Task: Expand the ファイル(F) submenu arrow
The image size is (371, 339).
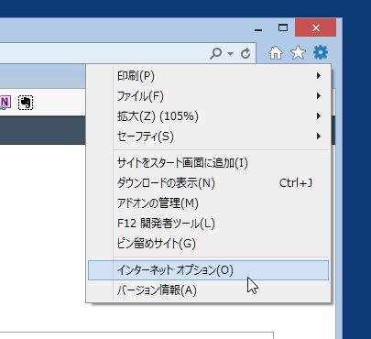Action: (319, 96)
